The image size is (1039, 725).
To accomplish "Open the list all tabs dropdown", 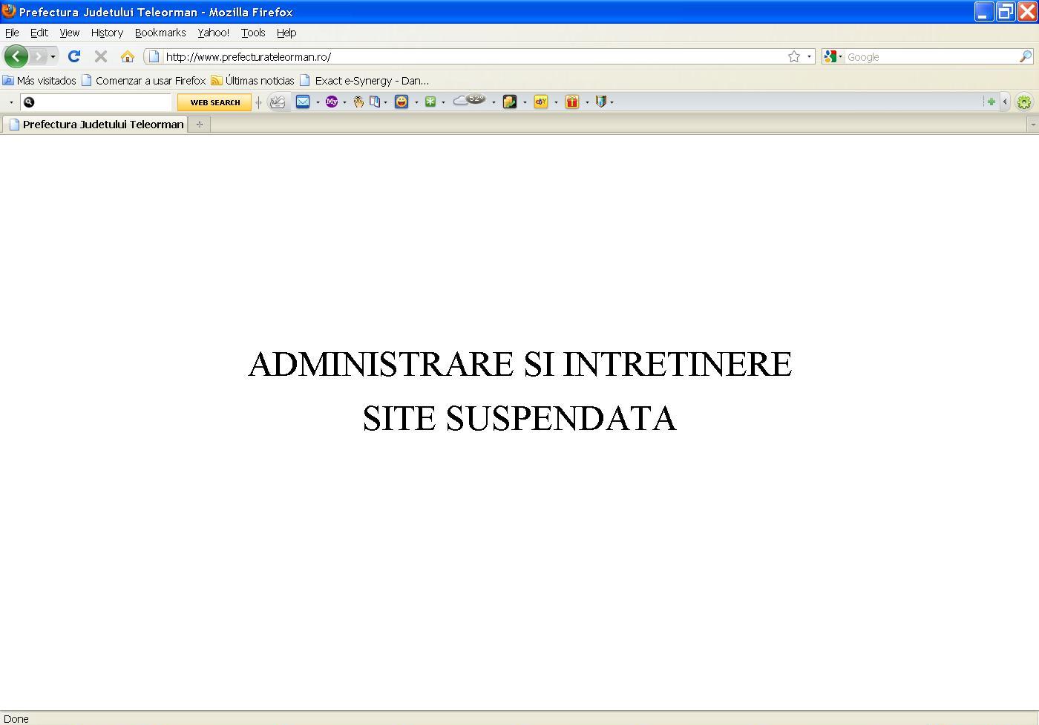I will 1032,125.
